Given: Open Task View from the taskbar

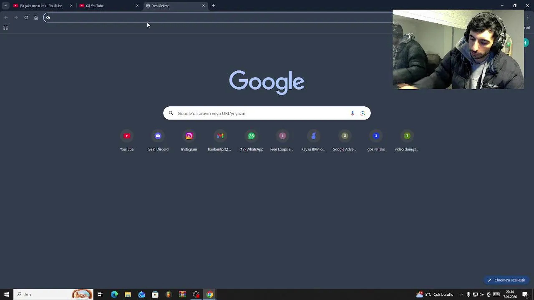Looking at the screenshot, I should [x=100, y=295].
